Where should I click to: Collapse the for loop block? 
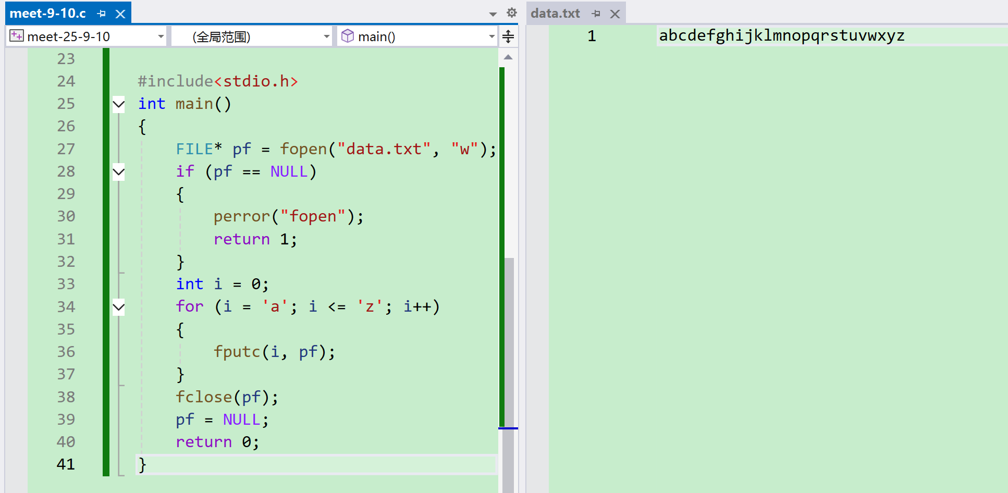point(119,307)
